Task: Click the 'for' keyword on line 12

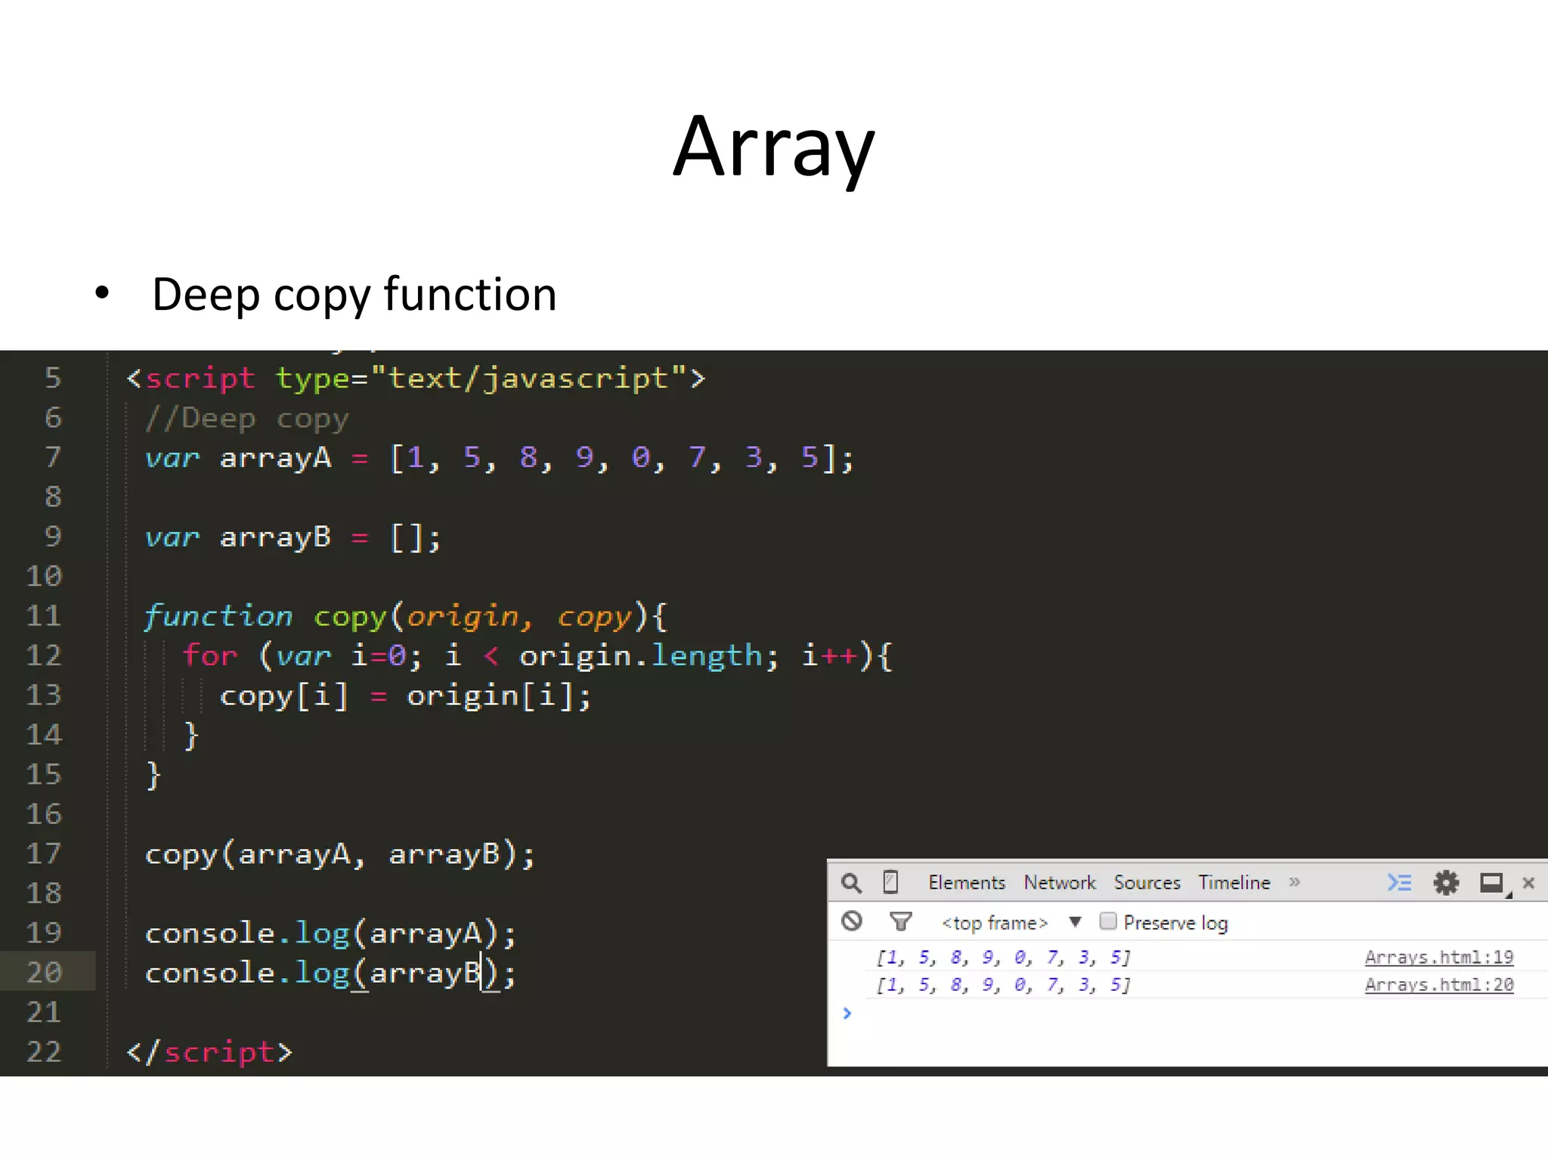Action: 210,655
